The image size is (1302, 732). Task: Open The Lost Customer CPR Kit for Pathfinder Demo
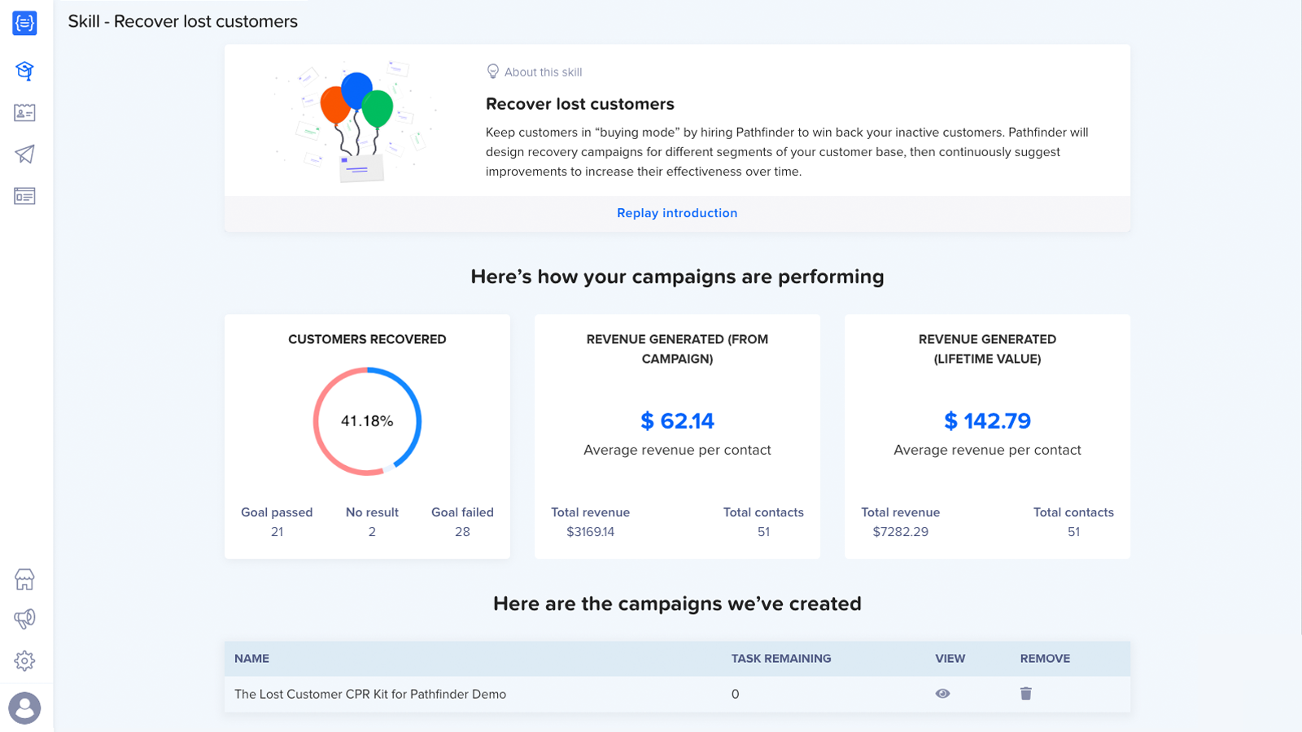click(x=369, y=694)
